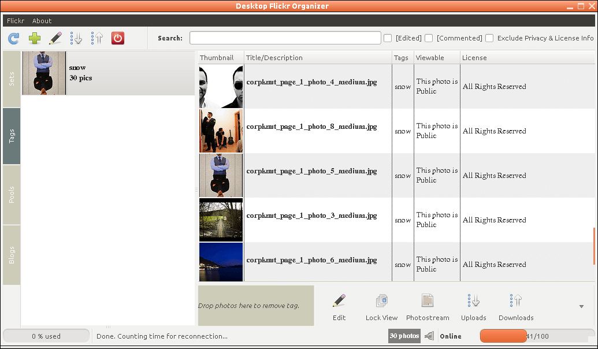Viewport: 598px width, 349px height.
Task: Click the Drop photos here to remove tag area
Action: [x=256, y=306]
